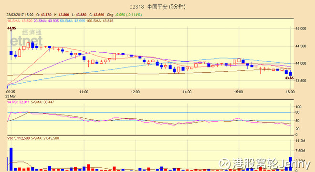Click the '11.2M' volume axis label
The width and height of the screenshot is (315, 172).
pos(300,141)
